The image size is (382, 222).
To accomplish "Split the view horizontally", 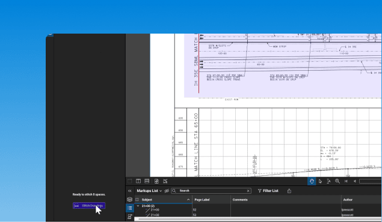I will (x=147, y=181).
